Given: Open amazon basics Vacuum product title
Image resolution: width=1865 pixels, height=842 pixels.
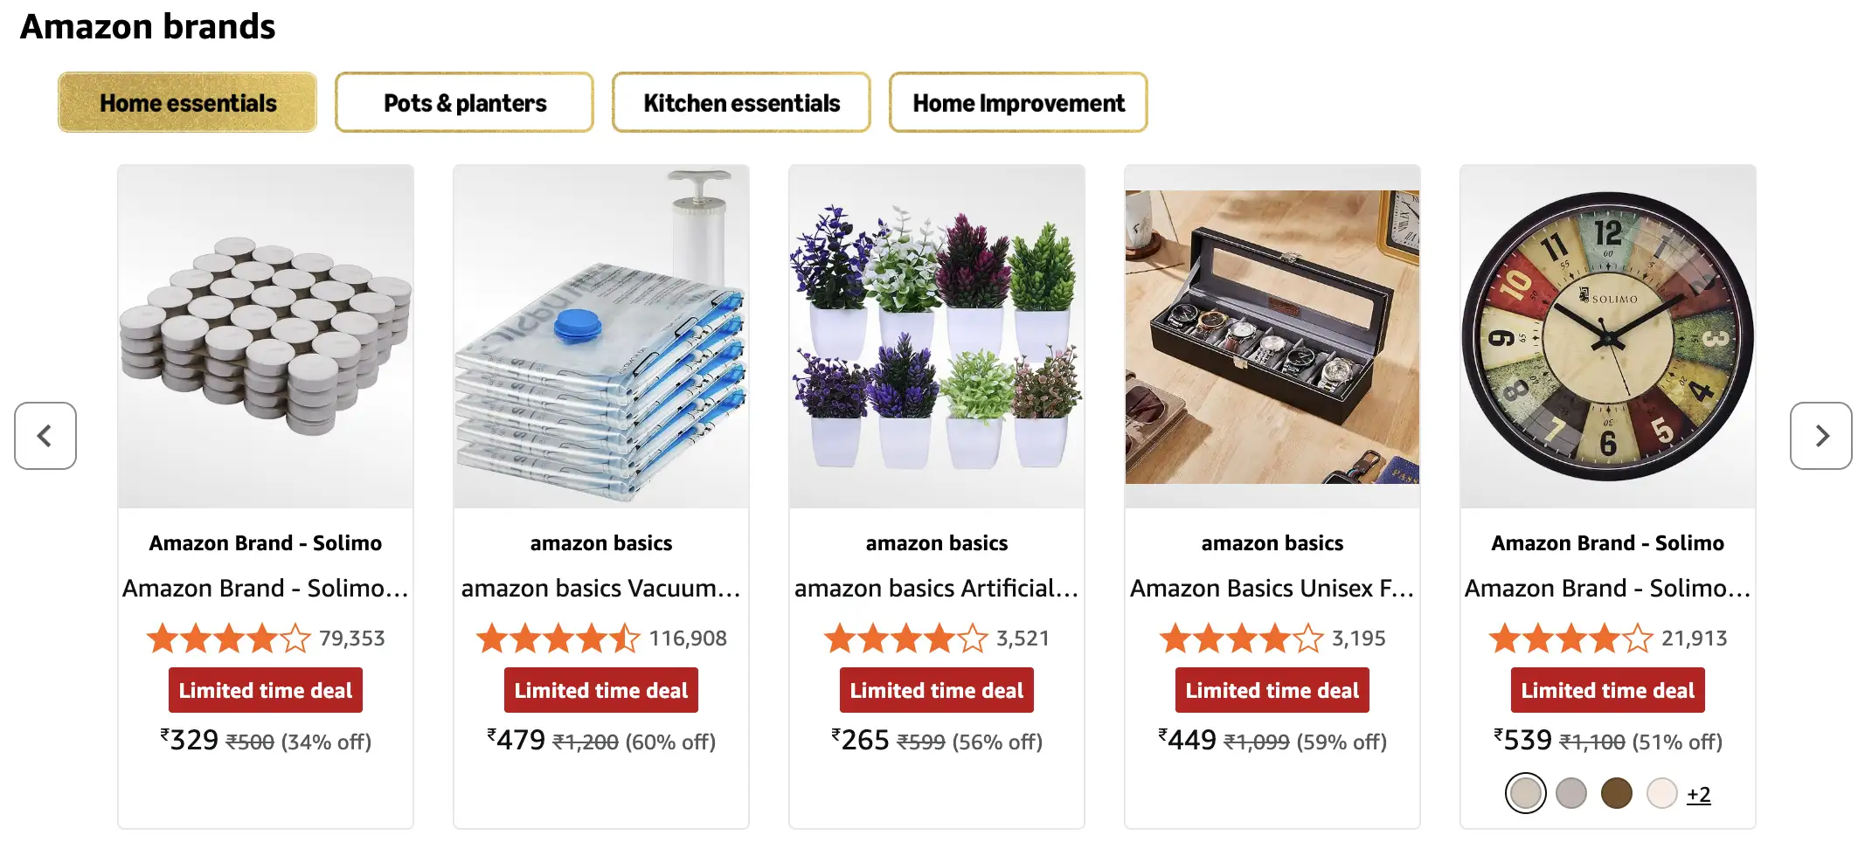Looking at the screenshot, I should coord(601,589).
